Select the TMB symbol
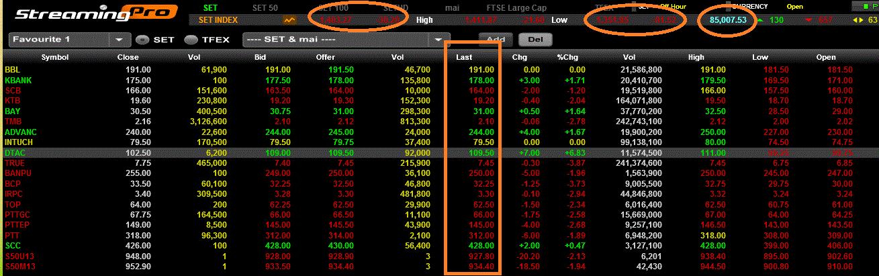879x276 pixels. pos(13,122)
